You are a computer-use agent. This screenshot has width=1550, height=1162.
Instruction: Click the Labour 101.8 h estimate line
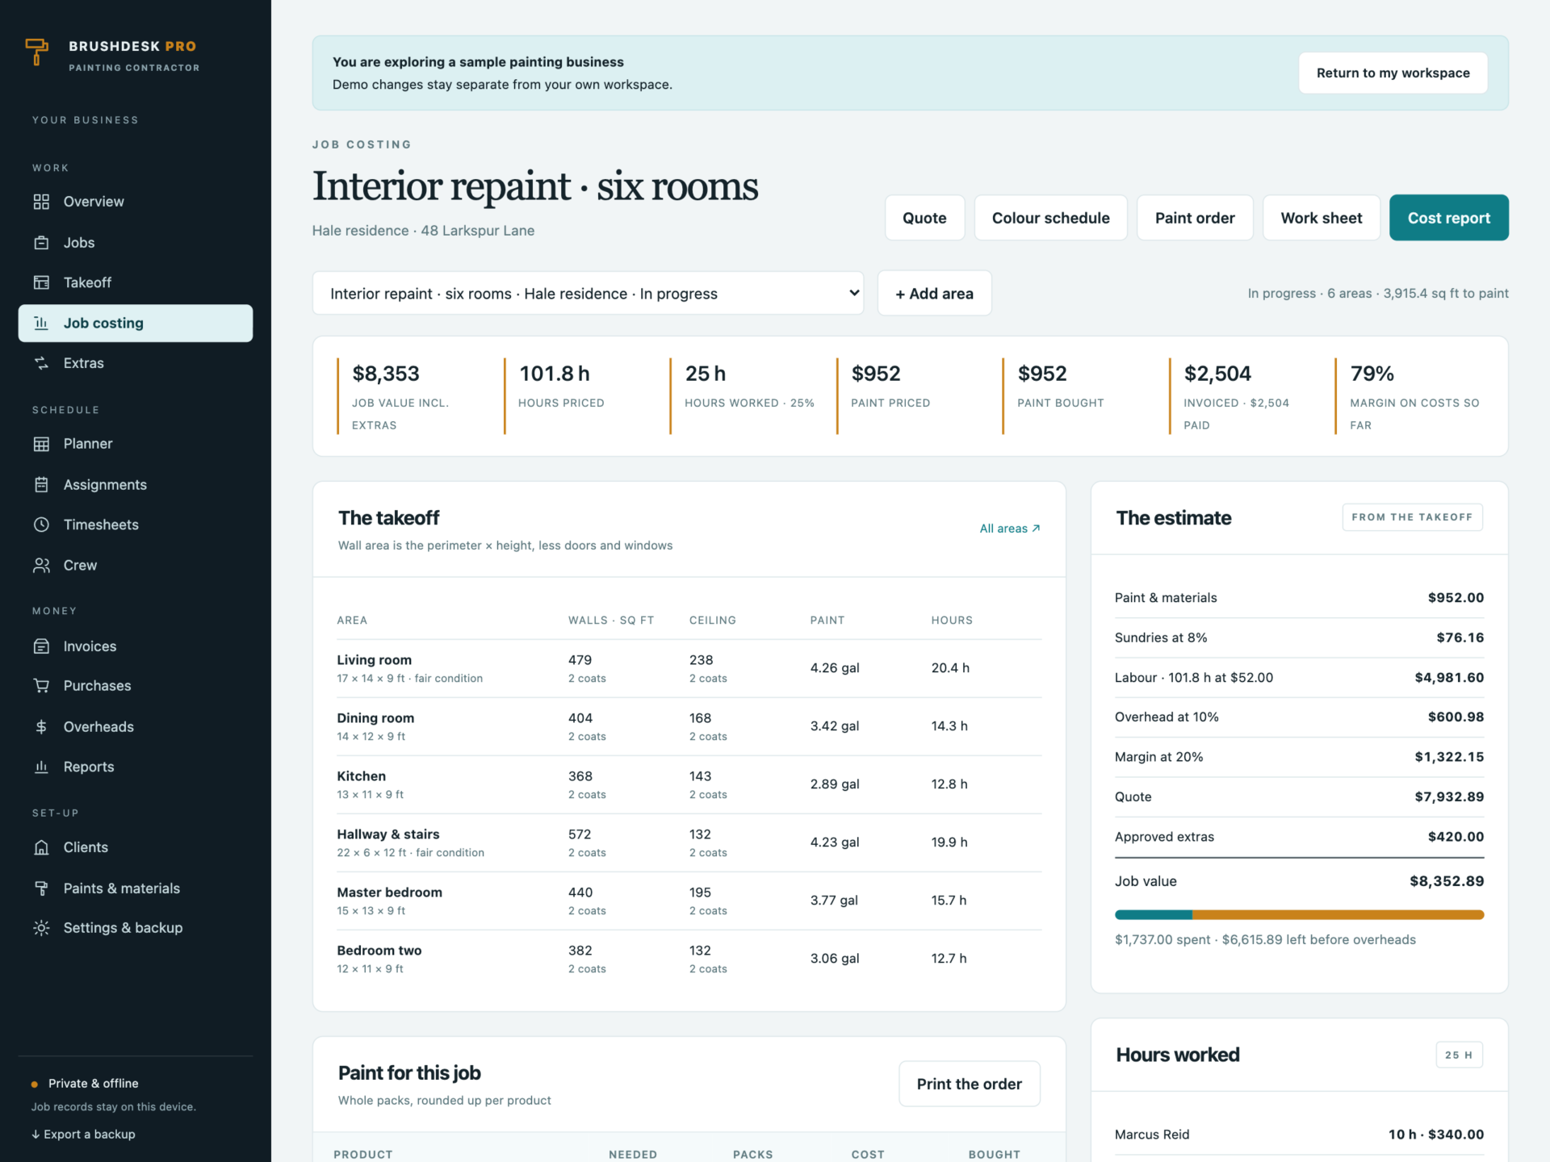pos(1299,678)
